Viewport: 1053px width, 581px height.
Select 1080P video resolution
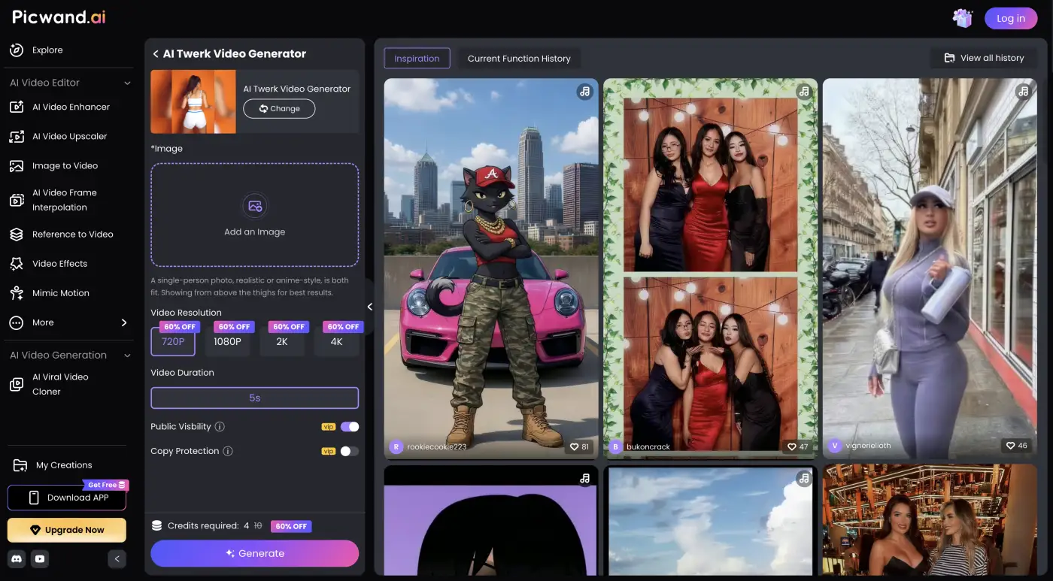click(x=227, y=341)
